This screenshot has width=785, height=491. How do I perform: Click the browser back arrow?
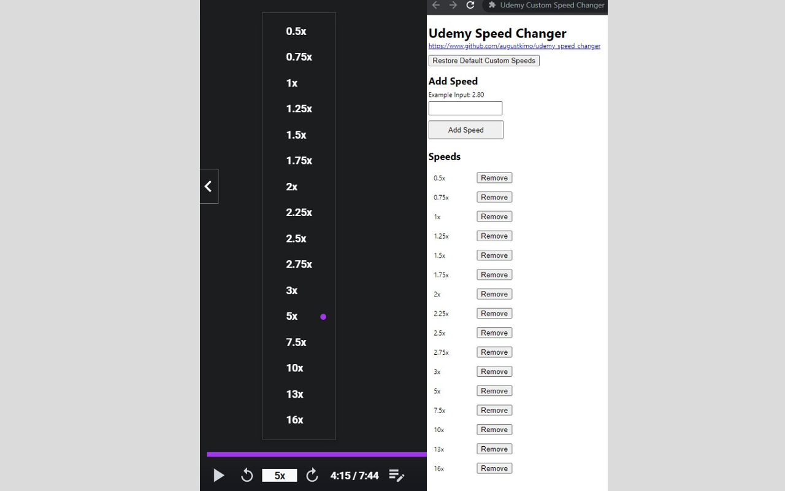click(435, 5)
